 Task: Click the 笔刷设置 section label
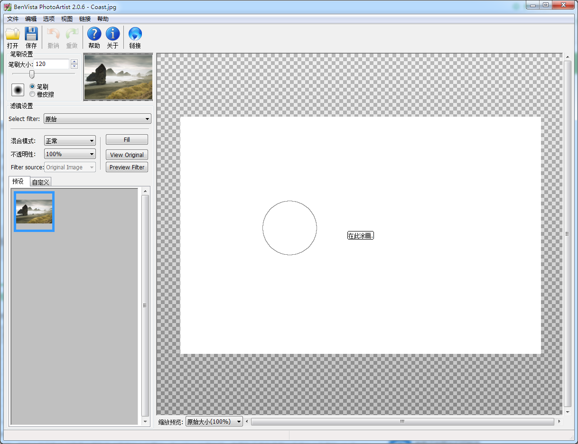(x=22, y=55)
